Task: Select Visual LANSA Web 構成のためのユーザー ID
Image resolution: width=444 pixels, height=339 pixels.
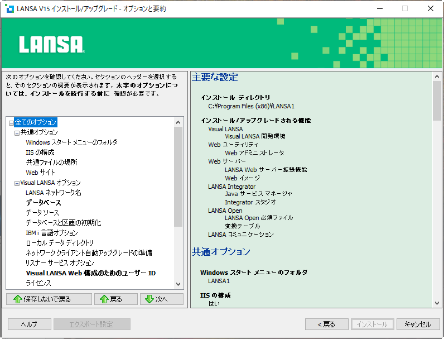Action: [x=91, y=273]
